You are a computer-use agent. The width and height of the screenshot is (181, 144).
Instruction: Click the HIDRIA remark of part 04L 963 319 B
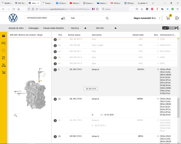pyautogui.click(x=140, y=99)
